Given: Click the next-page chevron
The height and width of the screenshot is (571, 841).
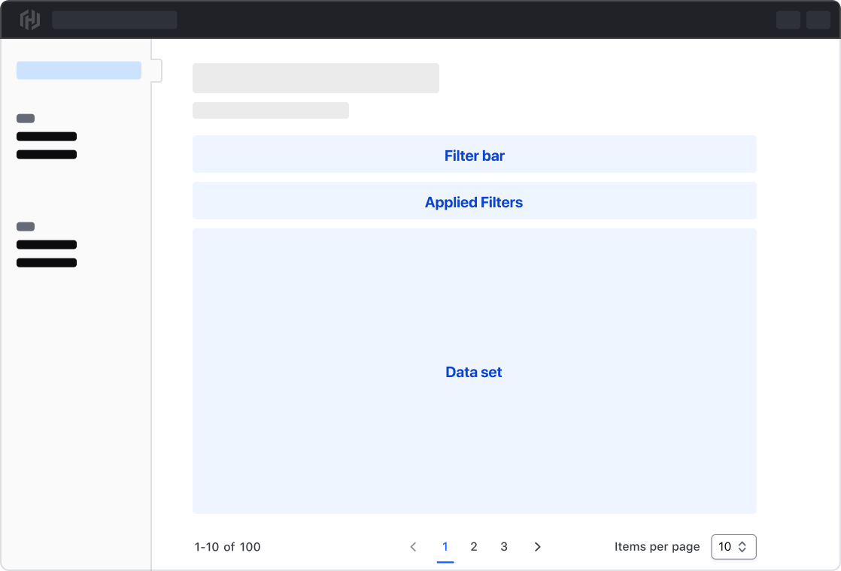Looking at the screenshot, I should [x=537, y=547].
